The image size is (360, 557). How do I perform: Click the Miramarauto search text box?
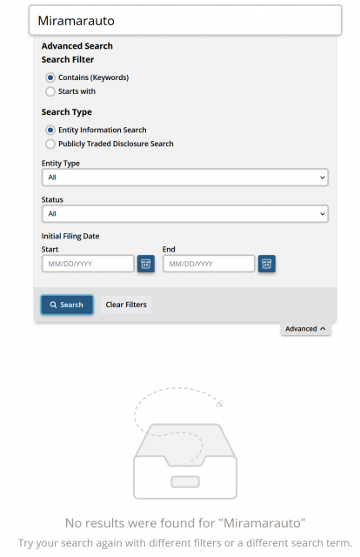click(185, 20)
